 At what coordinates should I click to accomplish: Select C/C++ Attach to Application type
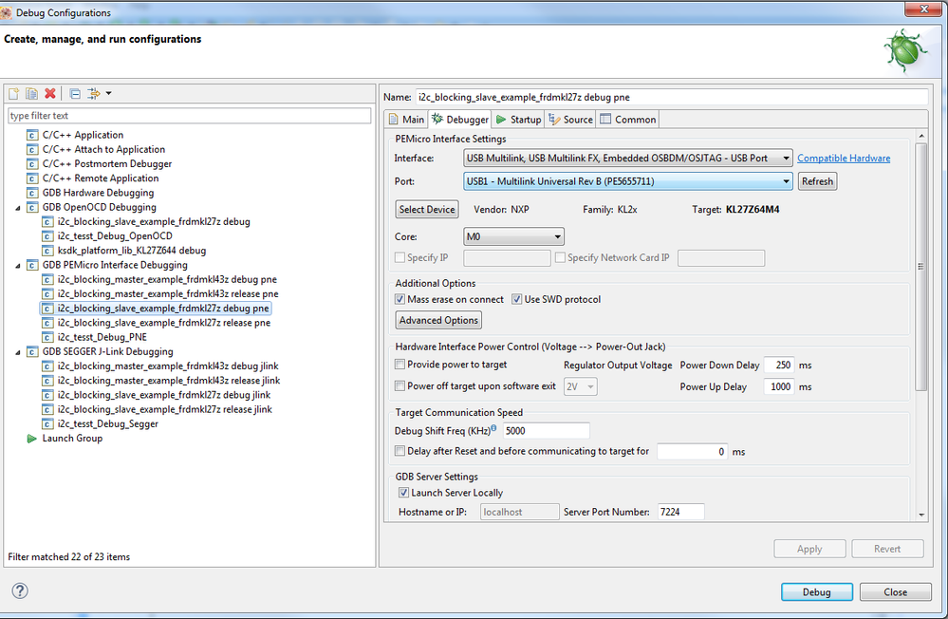[x=103, y=149]
